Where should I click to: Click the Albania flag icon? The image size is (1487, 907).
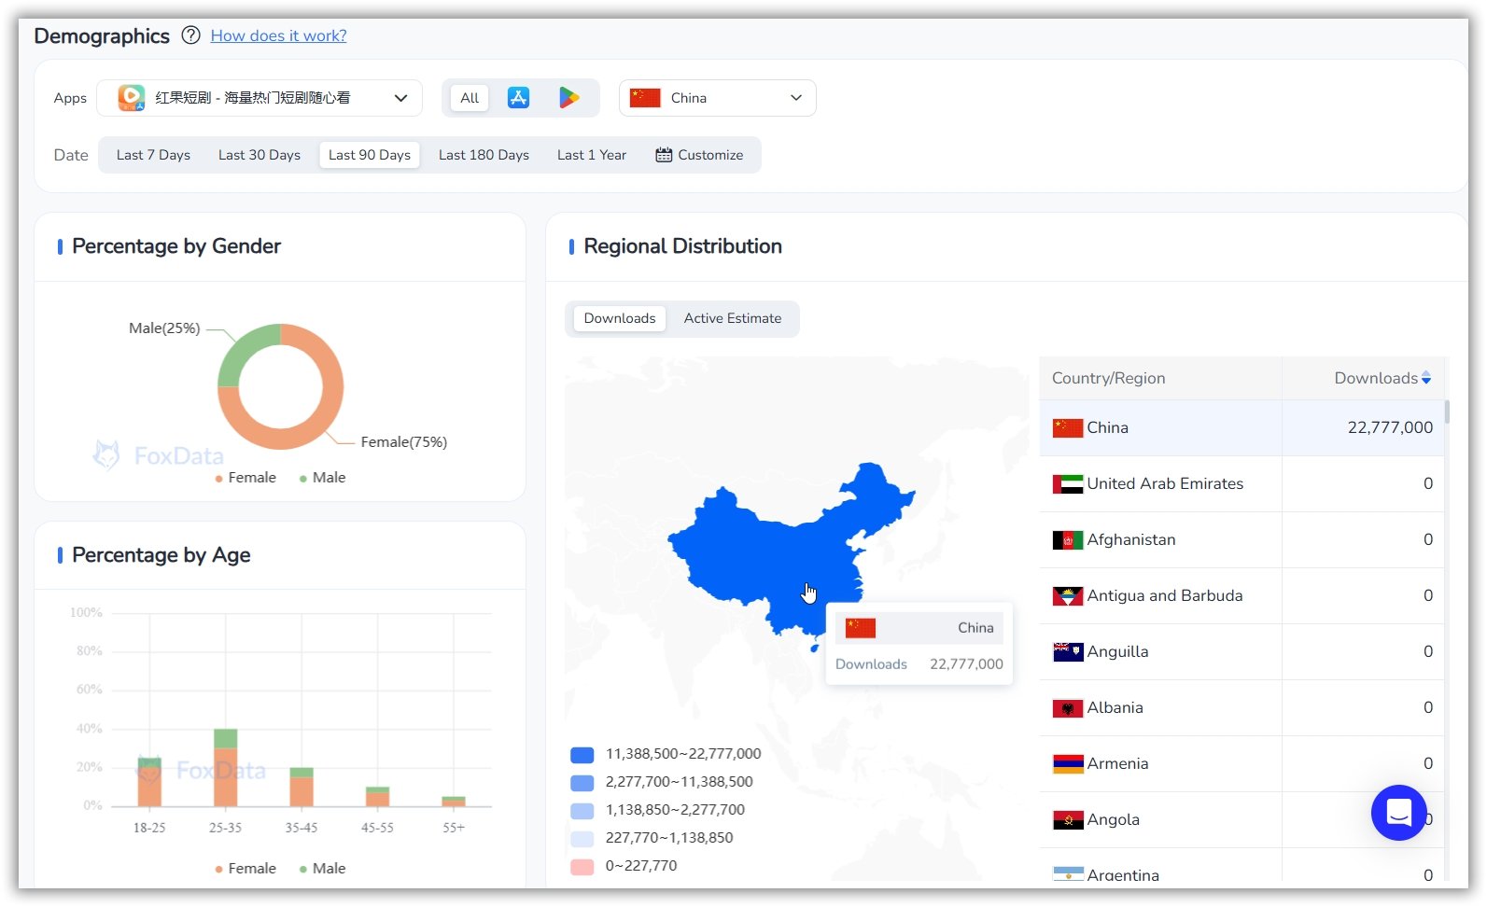click(1068, 708)
